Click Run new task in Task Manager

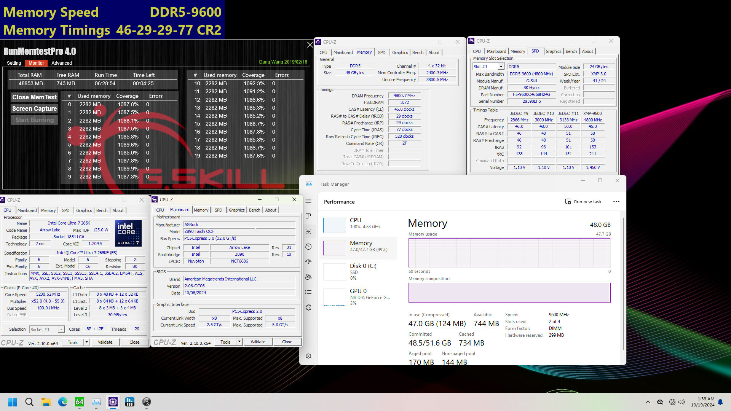[584, 201]
